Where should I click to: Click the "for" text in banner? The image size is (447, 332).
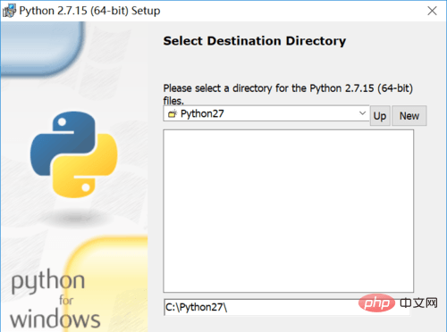(66, 300)
